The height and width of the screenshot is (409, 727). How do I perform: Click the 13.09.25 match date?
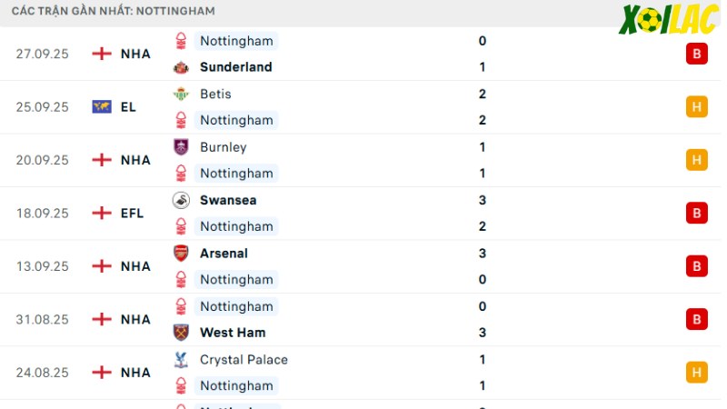(42, 266)
